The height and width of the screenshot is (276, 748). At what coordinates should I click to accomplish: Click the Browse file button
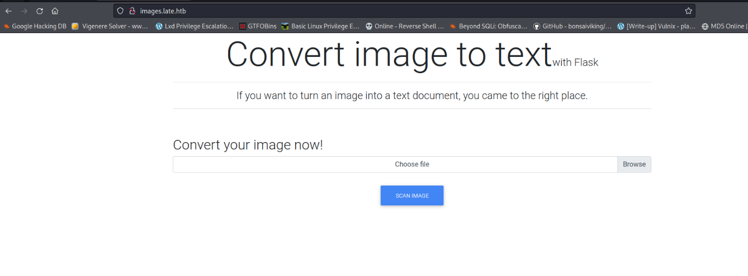634,164
